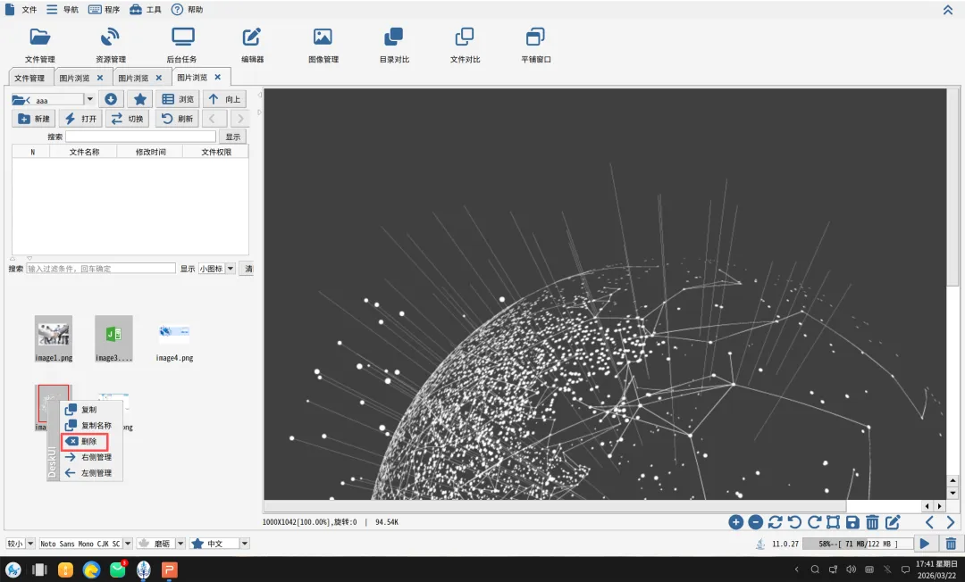The width and height of the screenshot is (965, 582).
Task: Click the back arrow in file panel
Action: 213,119
